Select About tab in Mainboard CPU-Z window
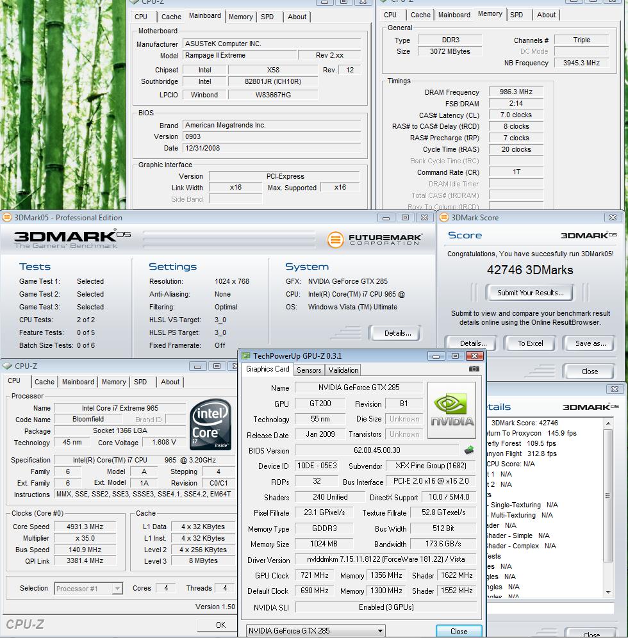 pos(297,17)
